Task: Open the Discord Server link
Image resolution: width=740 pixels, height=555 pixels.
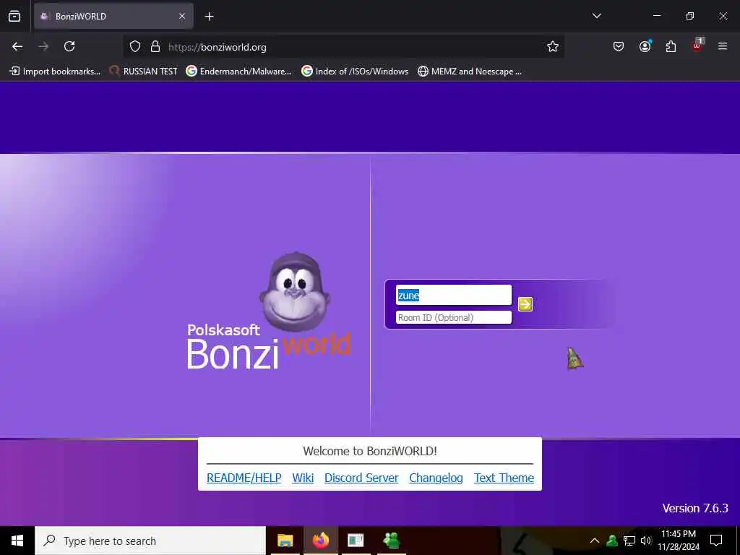Action: pyautogui.click(x=361, y=478)
